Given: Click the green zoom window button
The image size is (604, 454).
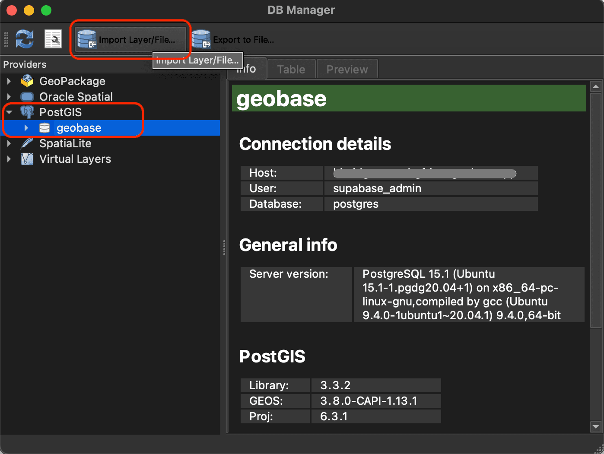Looking at the screenshot, I should pyautogui.click(x=46, y=10).
